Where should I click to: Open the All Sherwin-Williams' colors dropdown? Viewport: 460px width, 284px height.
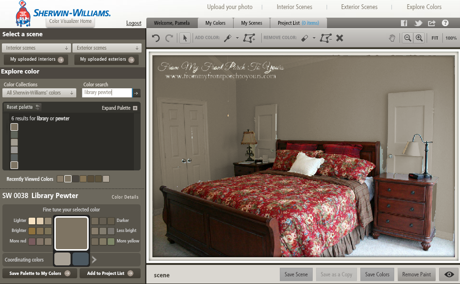(x=39, y=93)
